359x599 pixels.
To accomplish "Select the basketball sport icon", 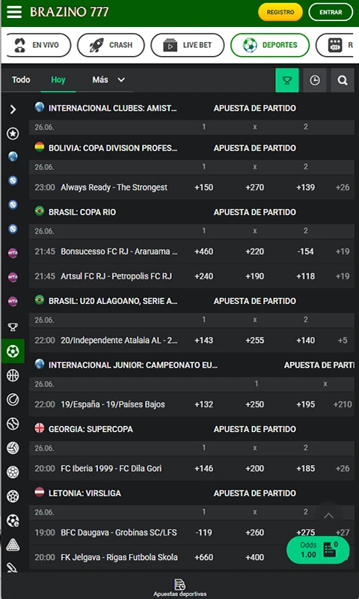I will point(13,376).
